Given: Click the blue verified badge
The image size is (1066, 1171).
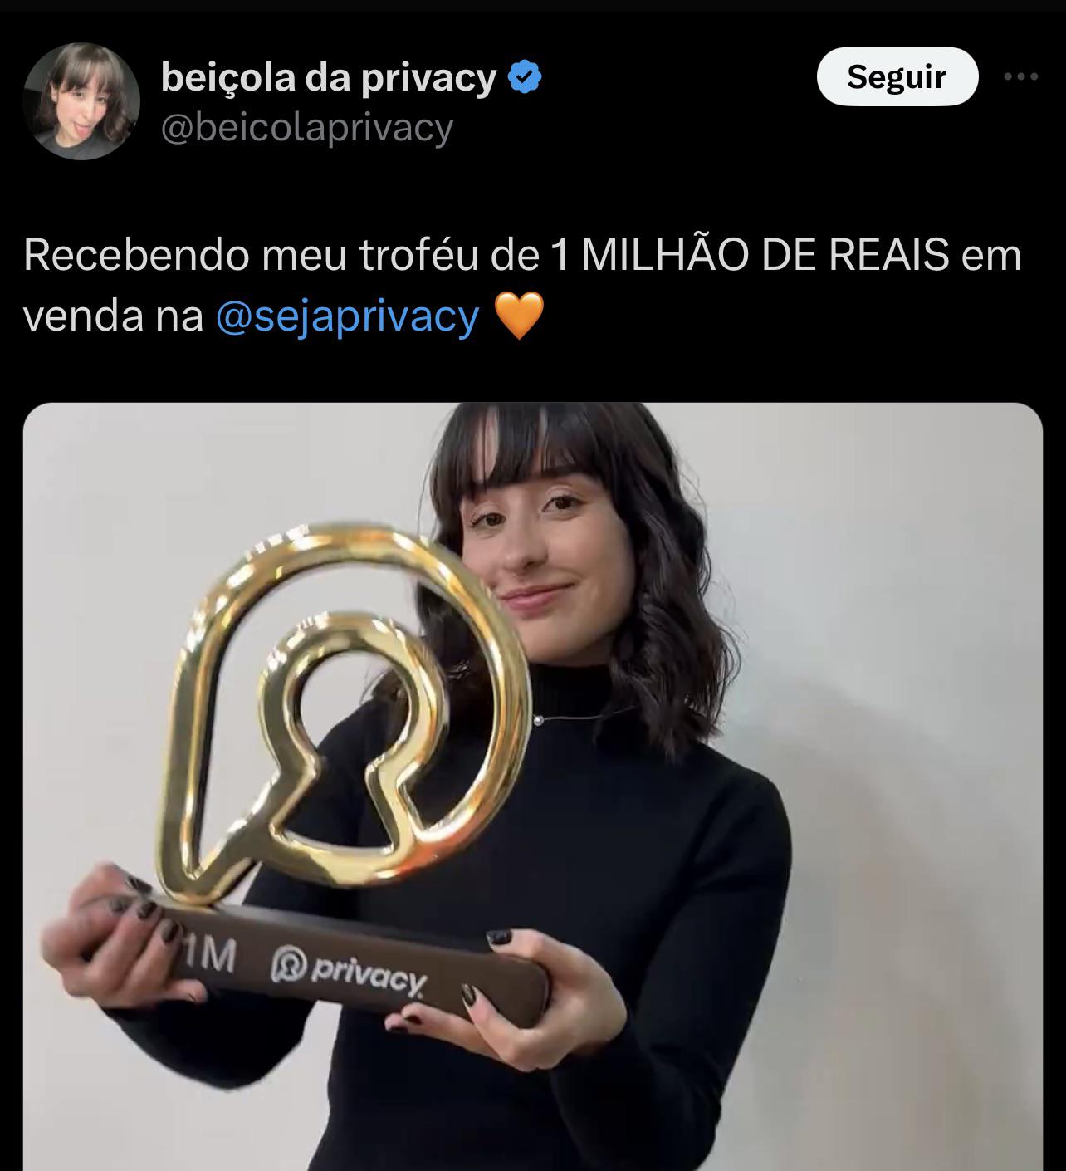Looking at the screenshot, I should click(x=525, y=78).
